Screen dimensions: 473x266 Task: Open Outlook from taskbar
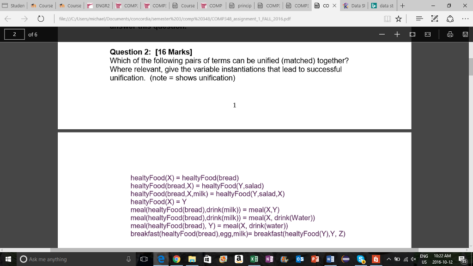[x=300, y=259]
